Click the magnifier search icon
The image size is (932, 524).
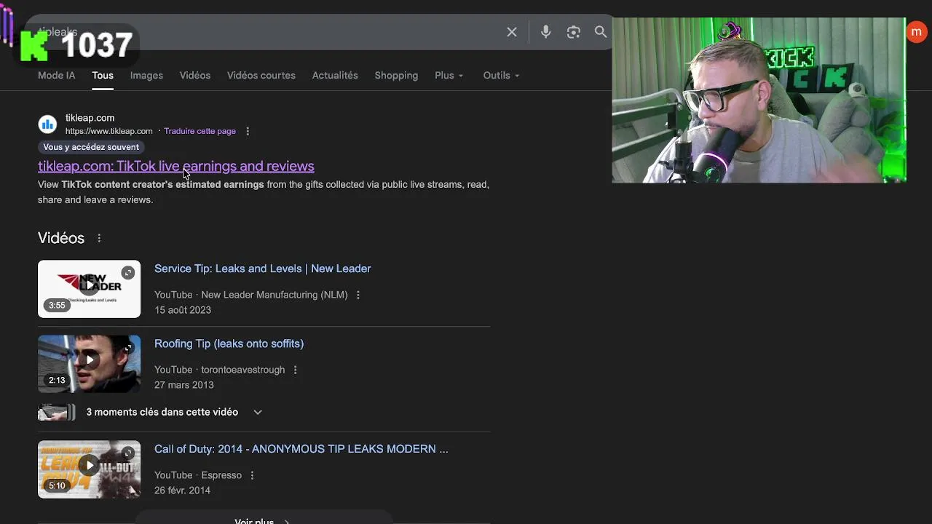[x=601, y=32]
